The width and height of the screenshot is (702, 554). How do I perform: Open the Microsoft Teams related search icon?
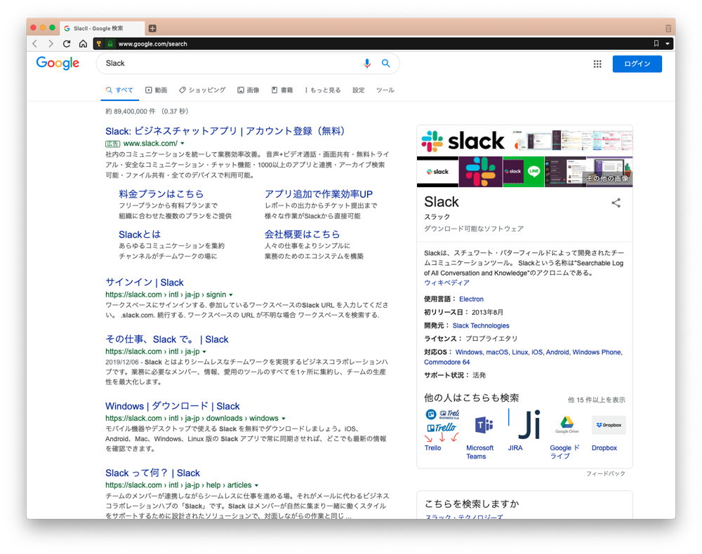click(x=484, y=425)
